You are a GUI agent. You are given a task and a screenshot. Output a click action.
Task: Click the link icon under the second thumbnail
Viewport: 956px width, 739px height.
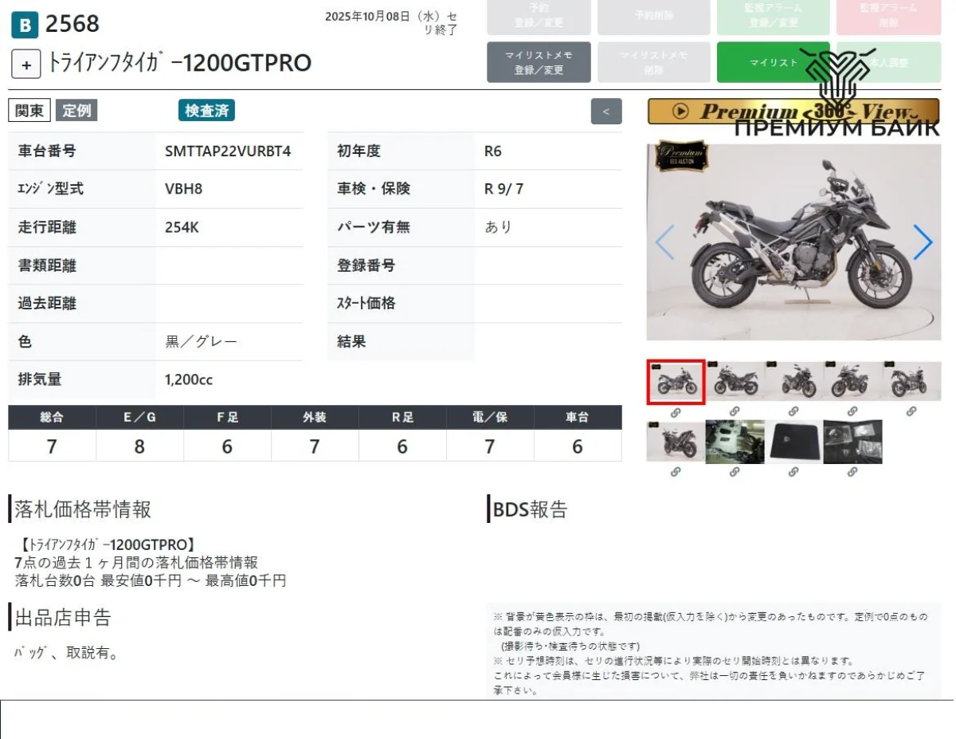point(735,412)
